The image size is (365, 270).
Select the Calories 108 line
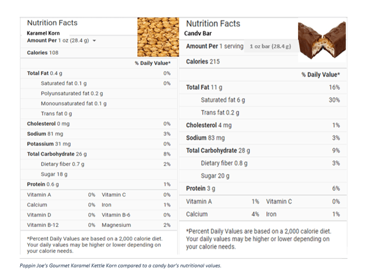point(43,53)
